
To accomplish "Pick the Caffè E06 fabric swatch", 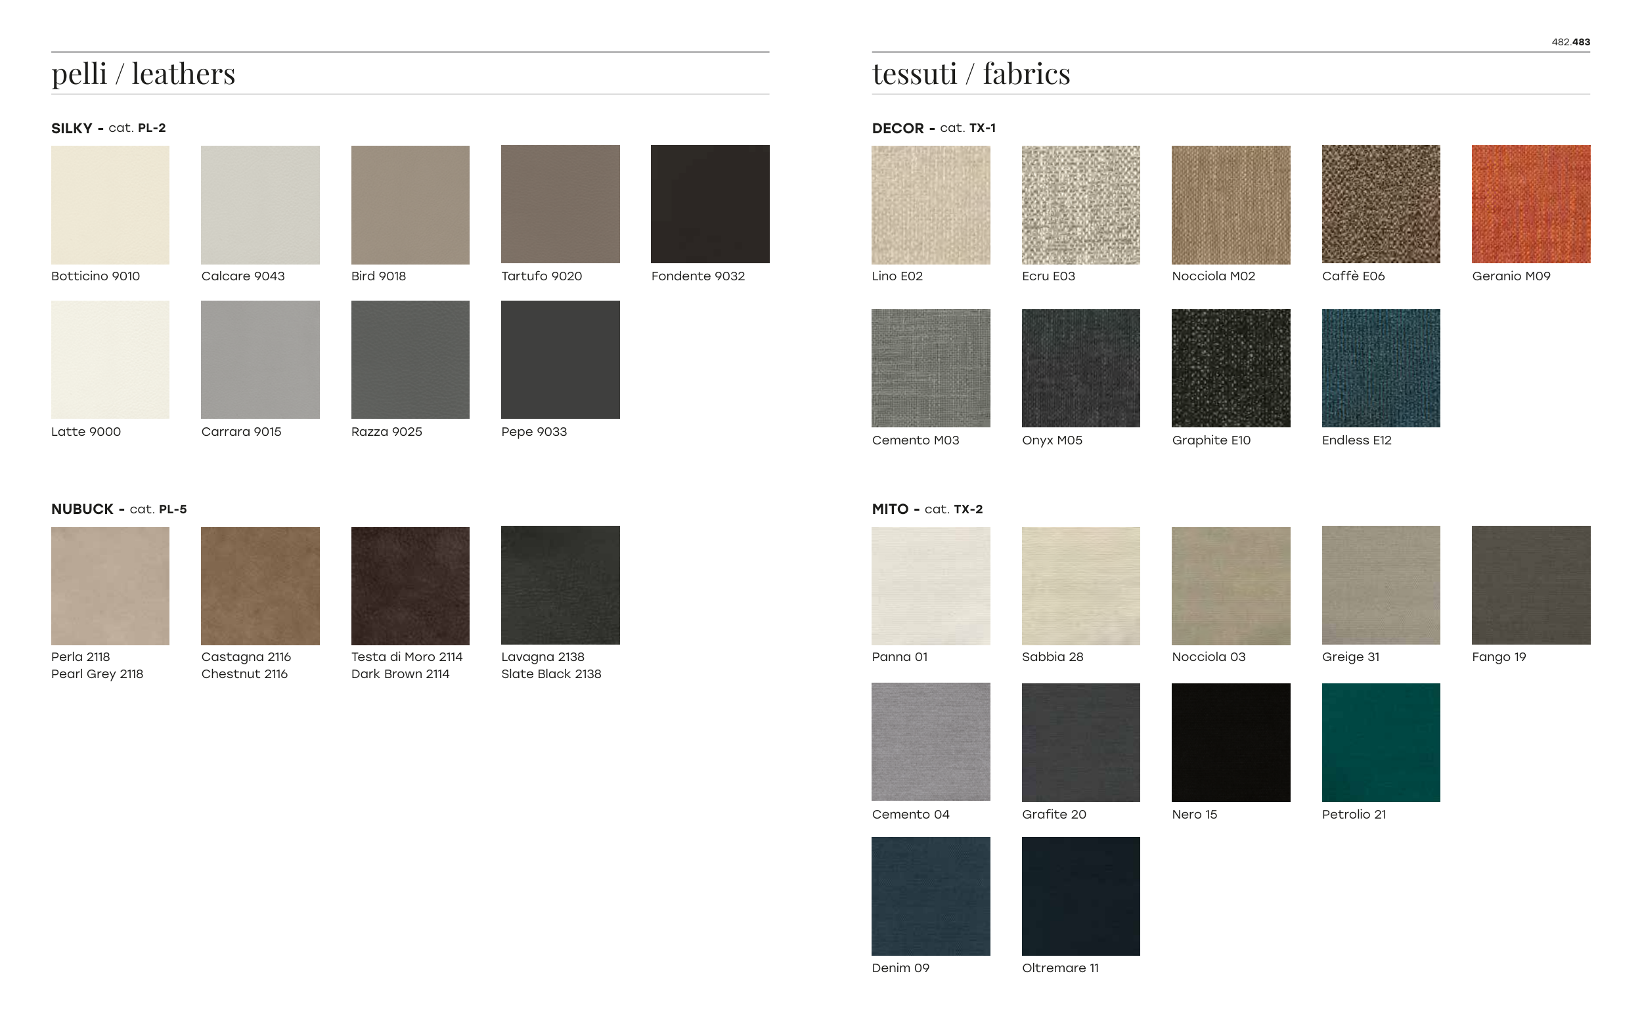I will (1380, 203).
